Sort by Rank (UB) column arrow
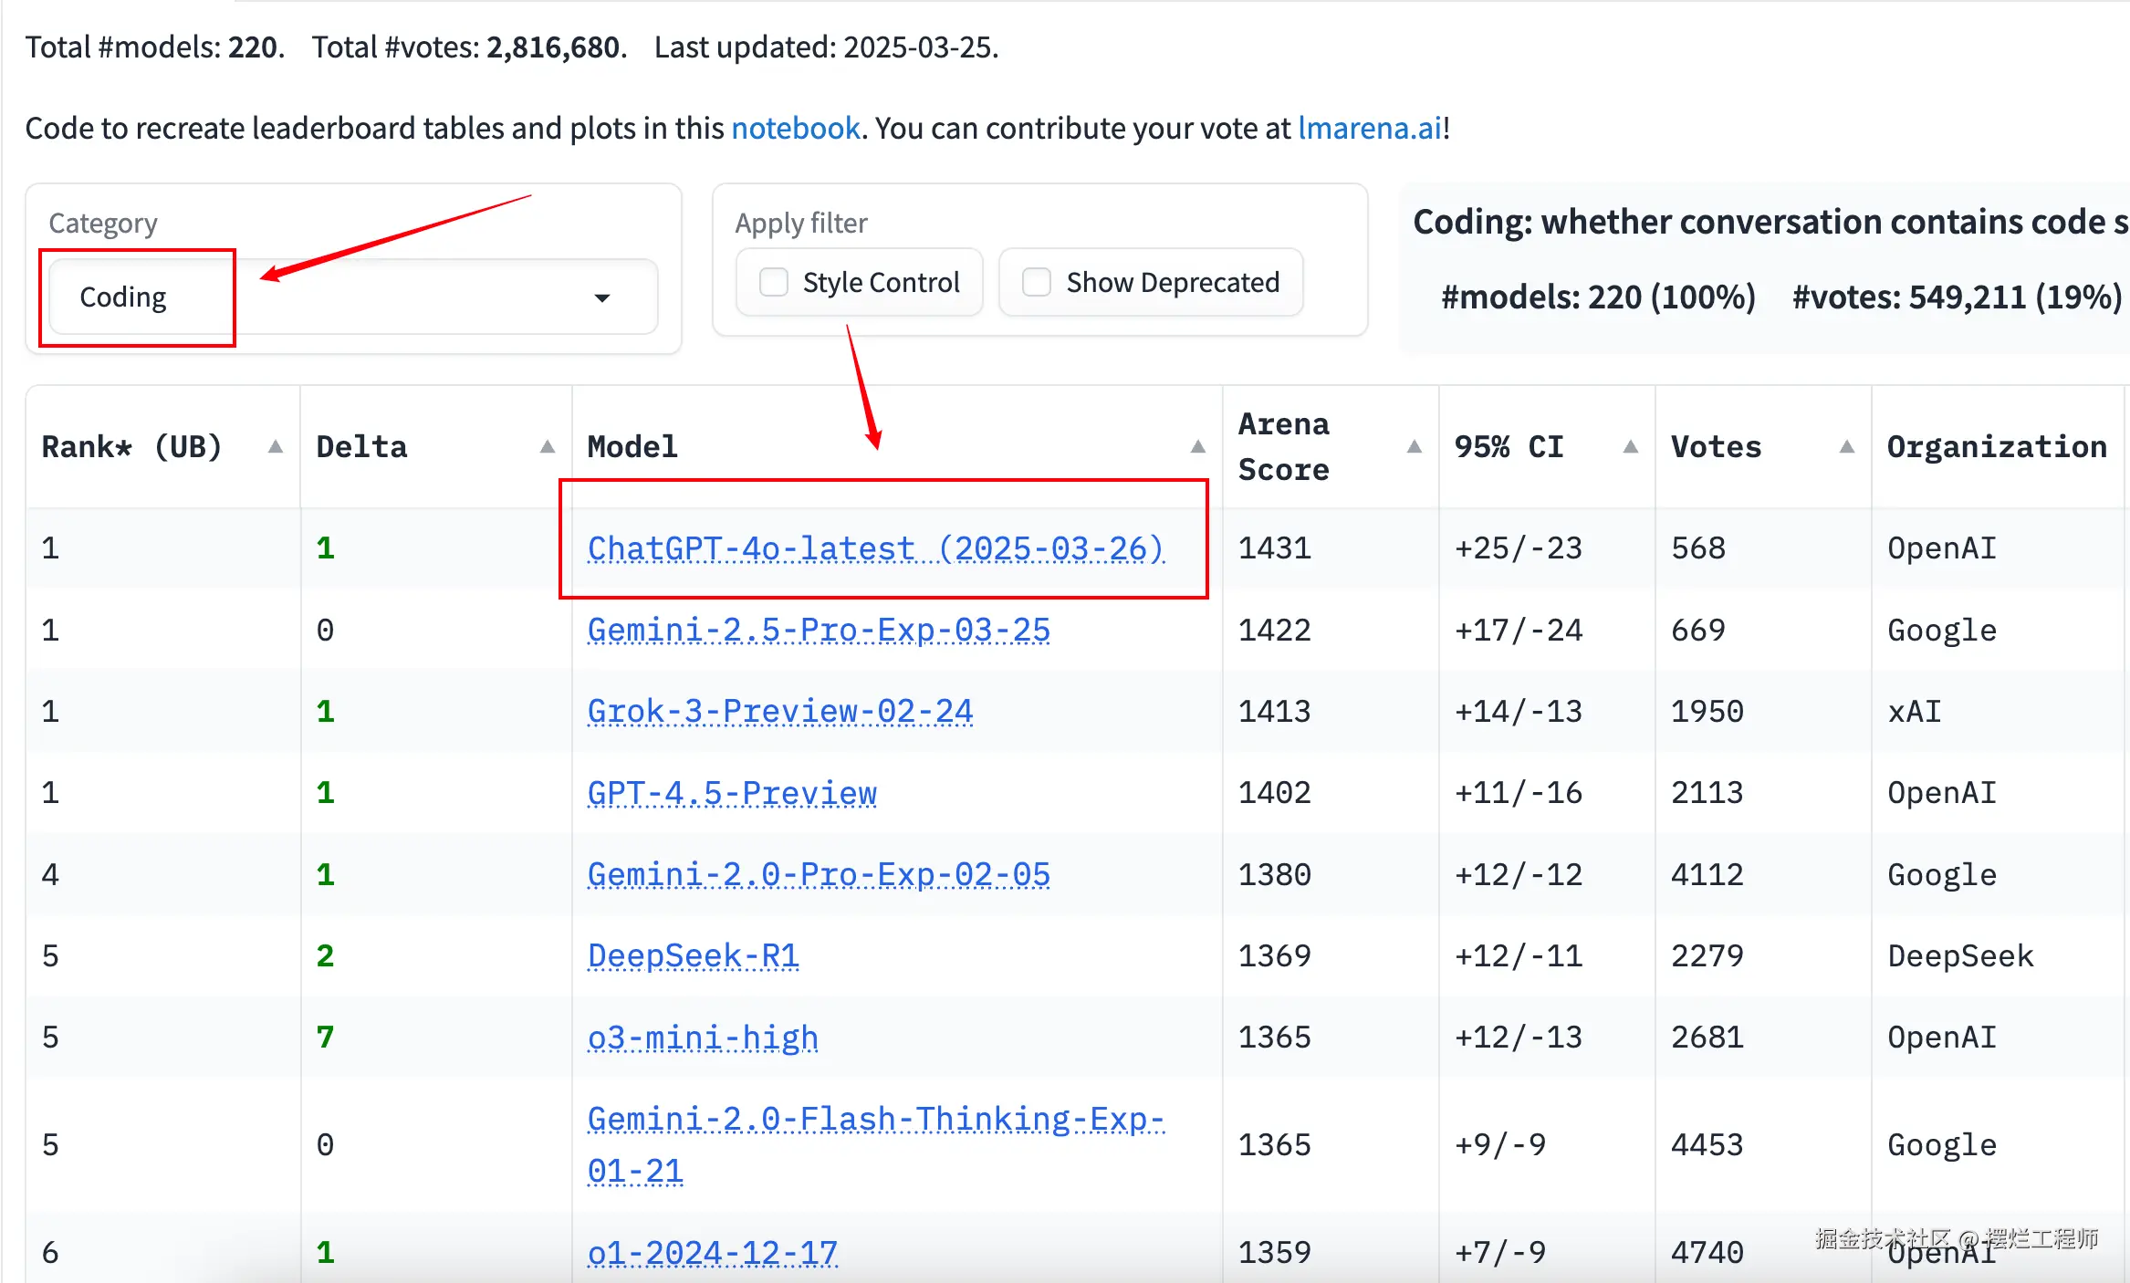Image resolution: width=2130 pixels, height=1283 pixels. click(275, 446)
